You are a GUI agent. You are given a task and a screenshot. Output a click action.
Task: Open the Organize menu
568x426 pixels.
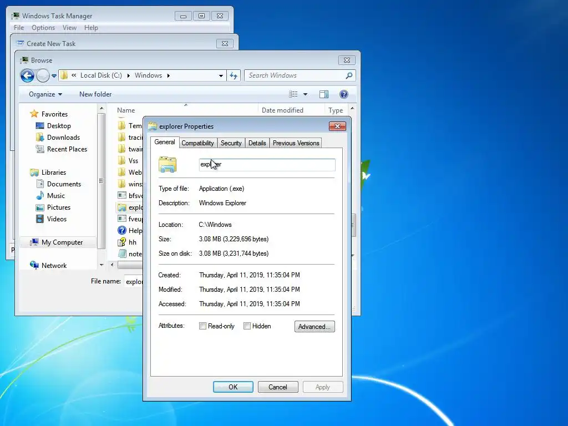point(45,94)
